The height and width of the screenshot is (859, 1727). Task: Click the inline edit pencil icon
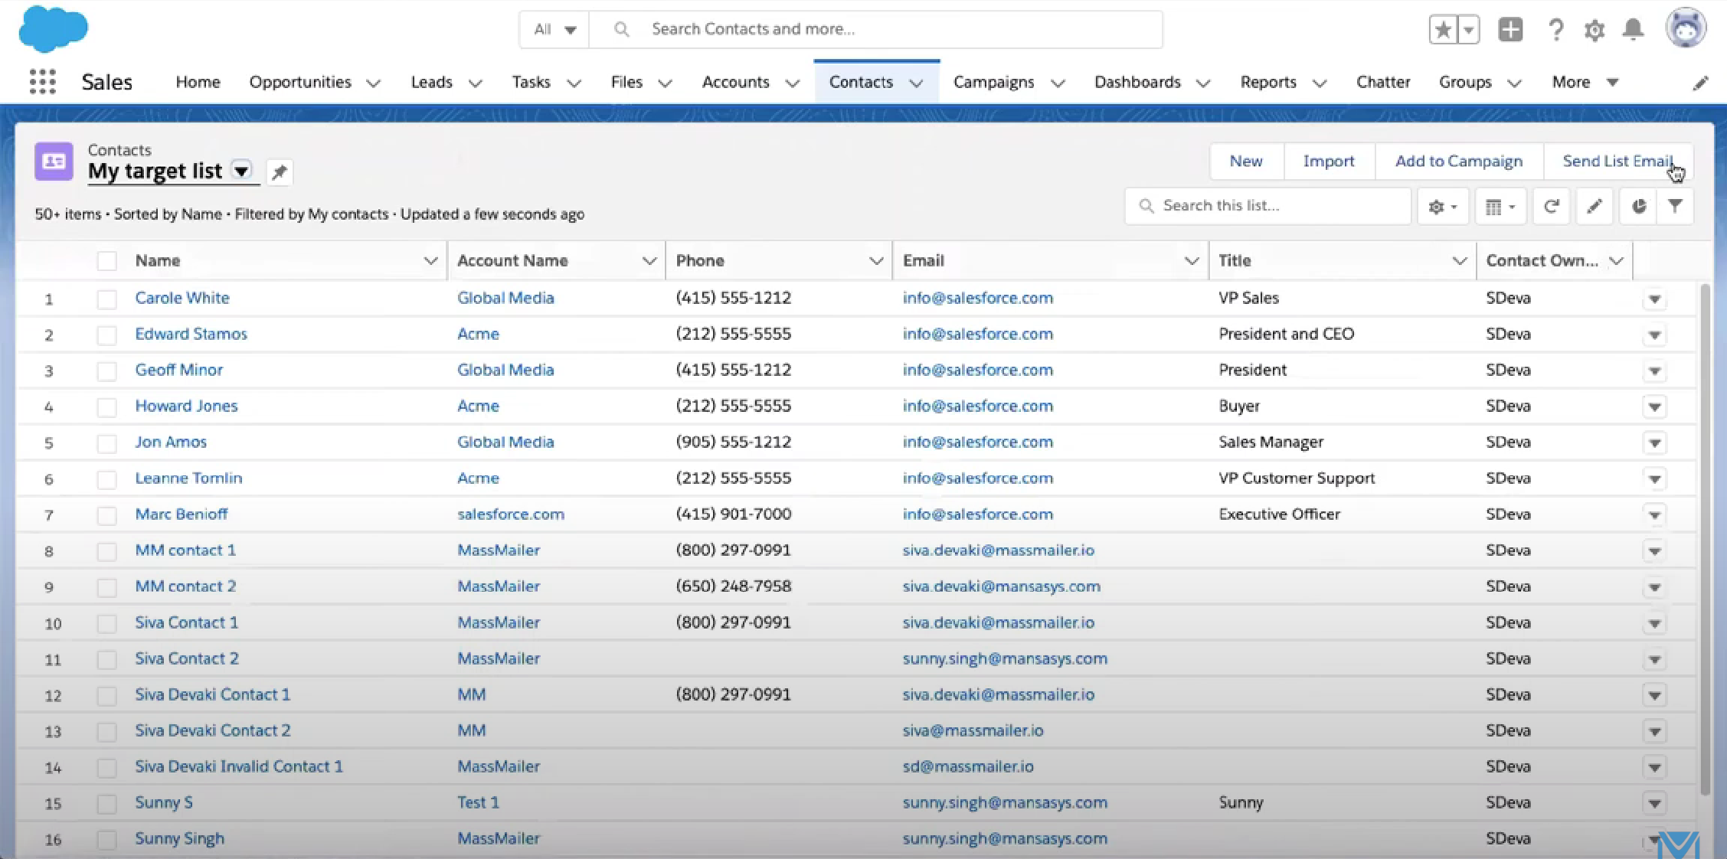1595,206
